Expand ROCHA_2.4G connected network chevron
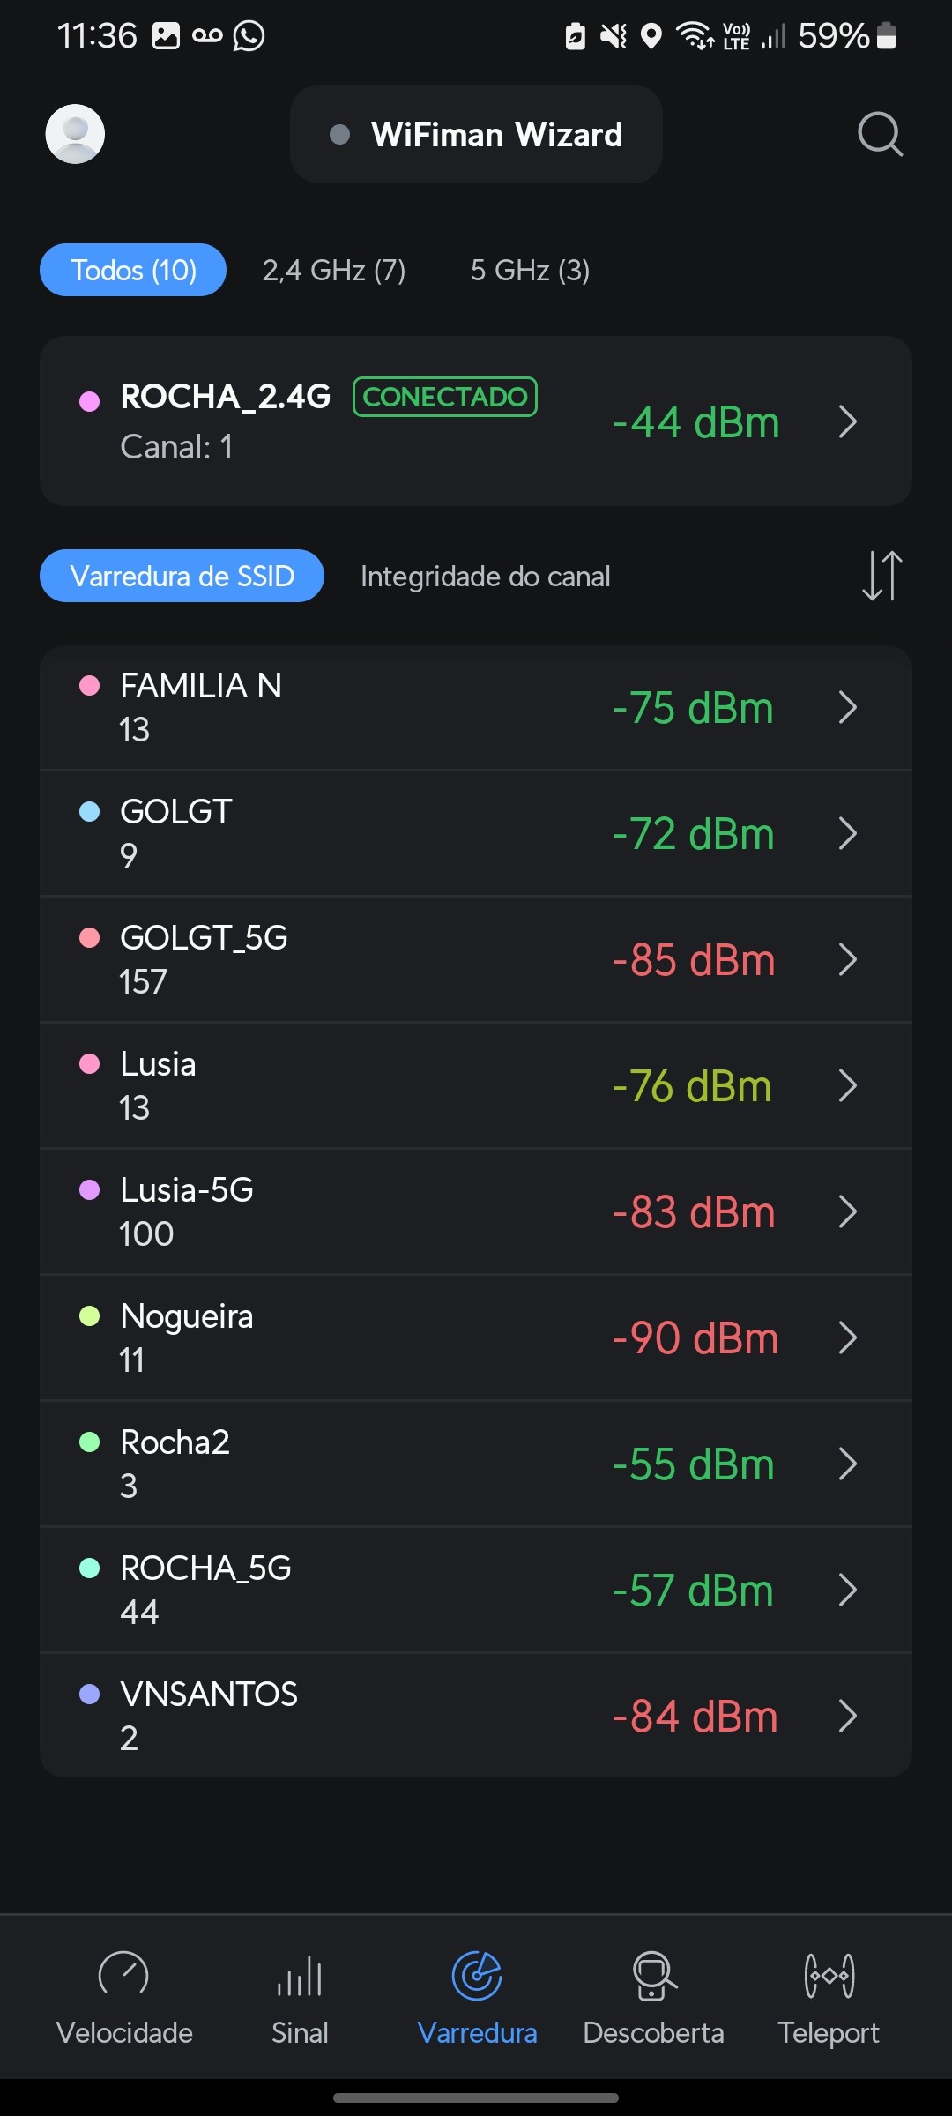Image resolution: width=952 pixels, height=2116 pixels. tap(847, 421)
